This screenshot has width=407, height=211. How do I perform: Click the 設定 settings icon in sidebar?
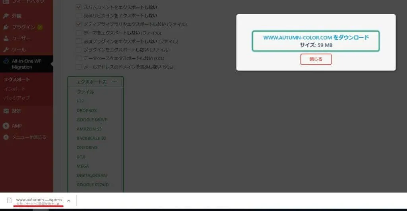[6, 111]
